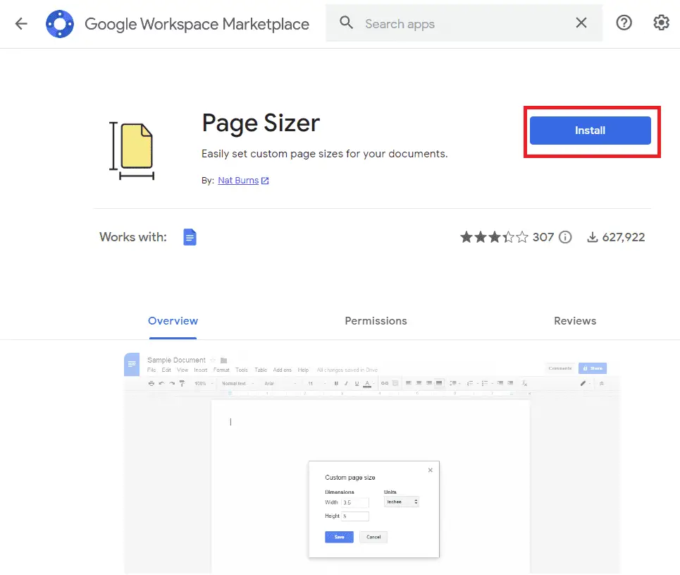Open the Nat Burns developer link
Screen dimensions: 680x575
[x=238, y=181]
